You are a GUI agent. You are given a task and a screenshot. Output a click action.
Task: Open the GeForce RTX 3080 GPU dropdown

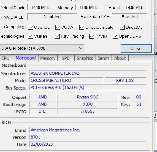tap(42, 48)
